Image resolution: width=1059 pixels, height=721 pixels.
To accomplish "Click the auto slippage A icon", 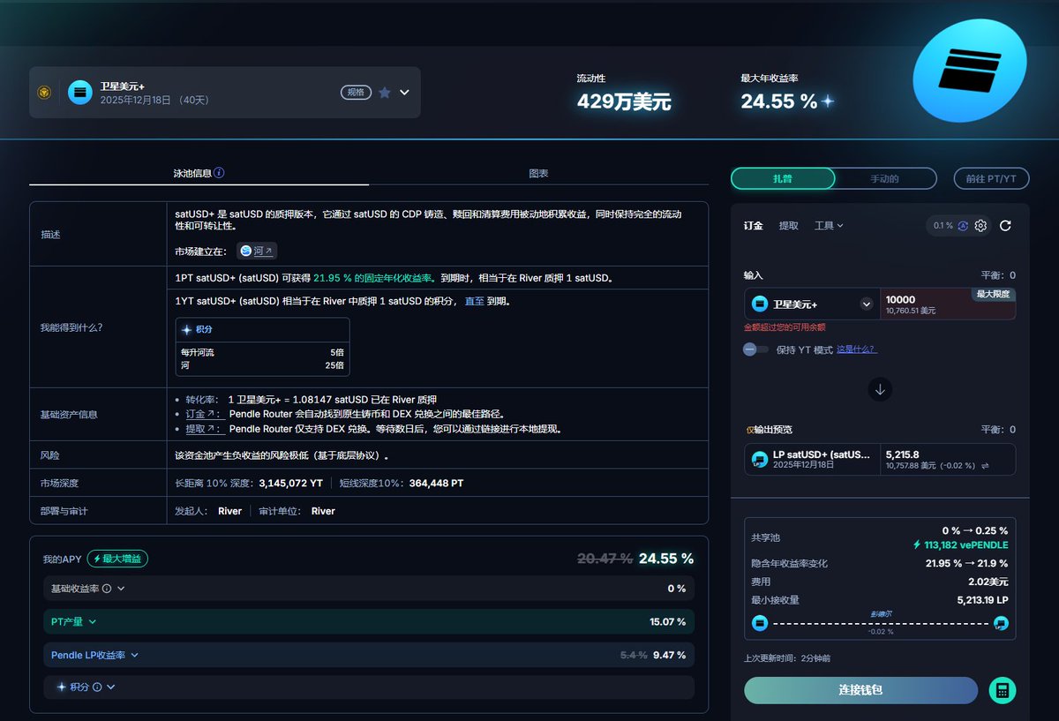I will pyautogui.click(x=963, y=226).
